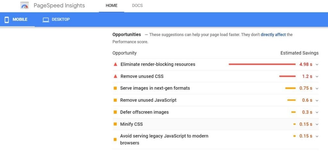Open the DOCS tab
The height and width of the screenshot is (153, 328).
pos(137,6)
